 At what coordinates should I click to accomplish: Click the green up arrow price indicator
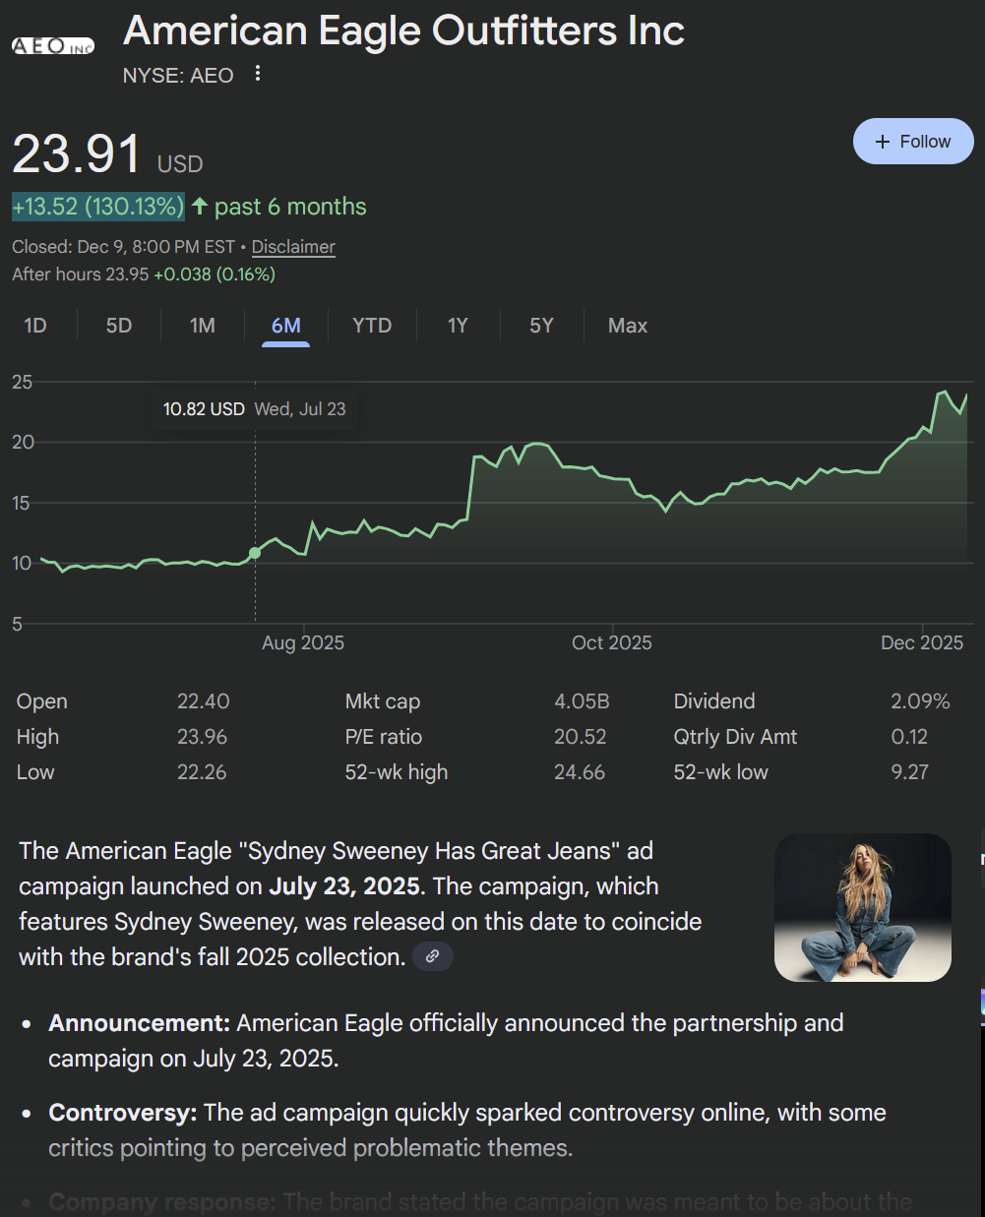200,207
